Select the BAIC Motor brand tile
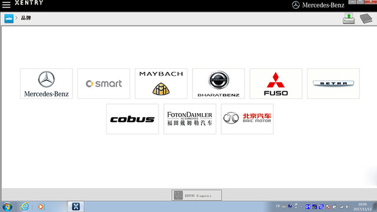 [247, 119]
